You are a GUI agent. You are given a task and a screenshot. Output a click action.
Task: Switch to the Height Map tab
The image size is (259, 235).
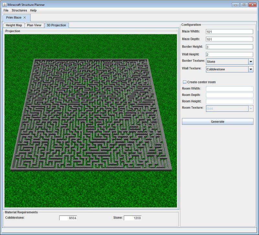tap(14, 25)
